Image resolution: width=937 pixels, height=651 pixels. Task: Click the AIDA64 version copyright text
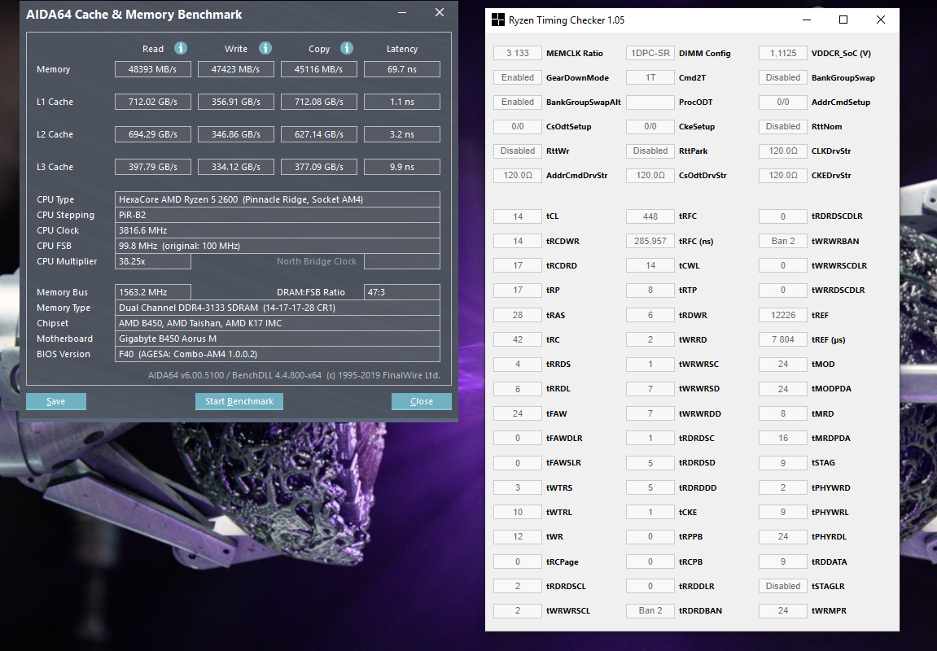tap(294, 376)
